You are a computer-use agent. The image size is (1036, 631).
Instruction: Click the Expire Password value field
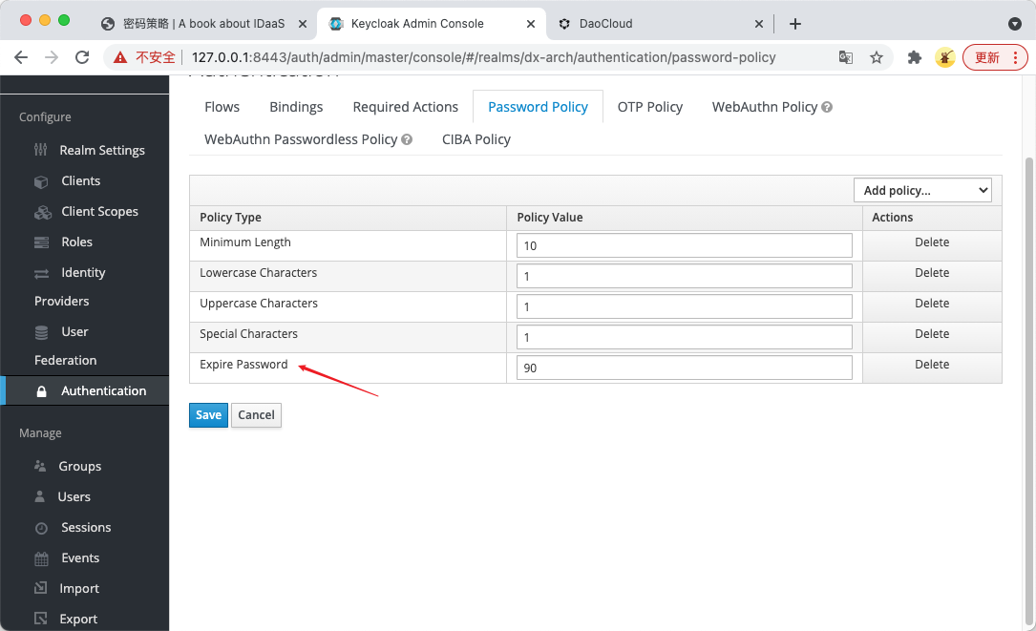pos(684,368)
